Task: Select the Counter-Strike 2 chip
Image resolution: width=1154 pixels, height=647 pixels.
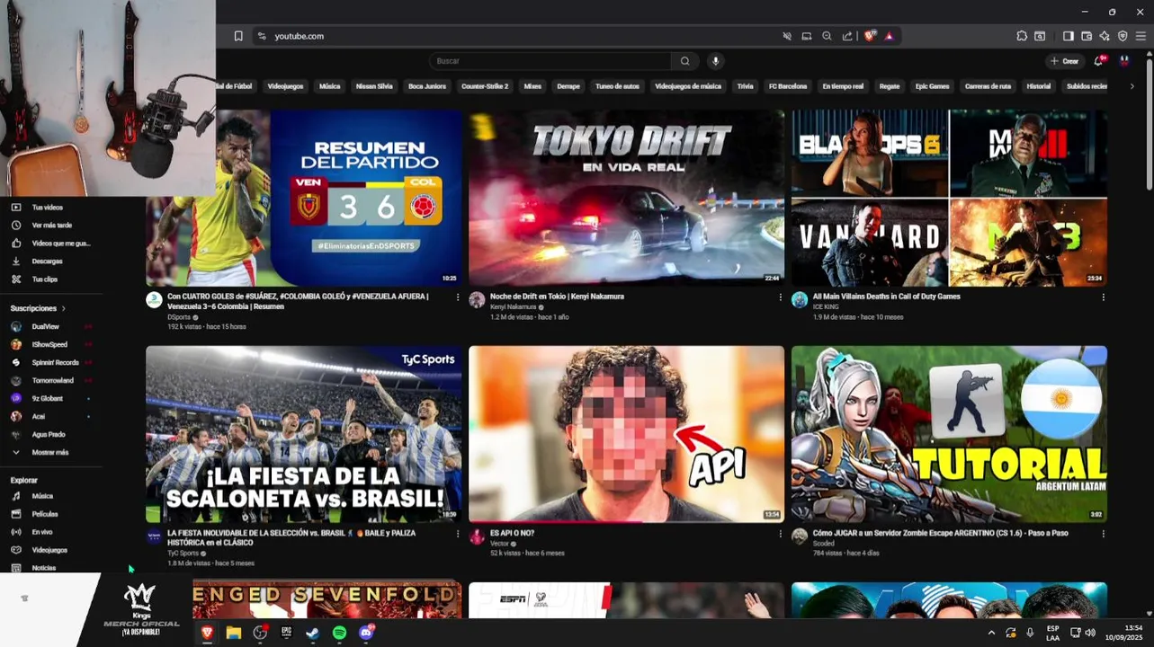Action: pos(485,86)
